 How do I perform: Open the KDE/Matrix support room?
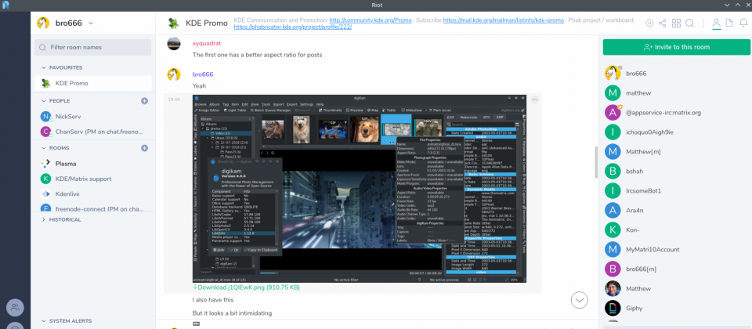[x=93, y=179]
